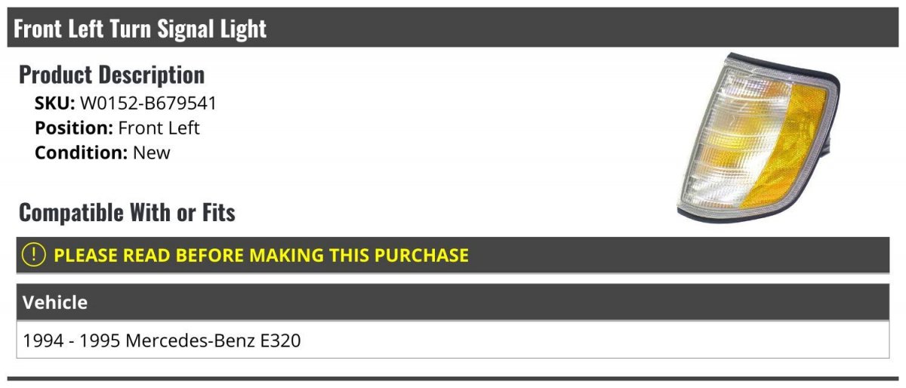Click the bold SKU label
The image size is (906, 388).
point(55,103)
